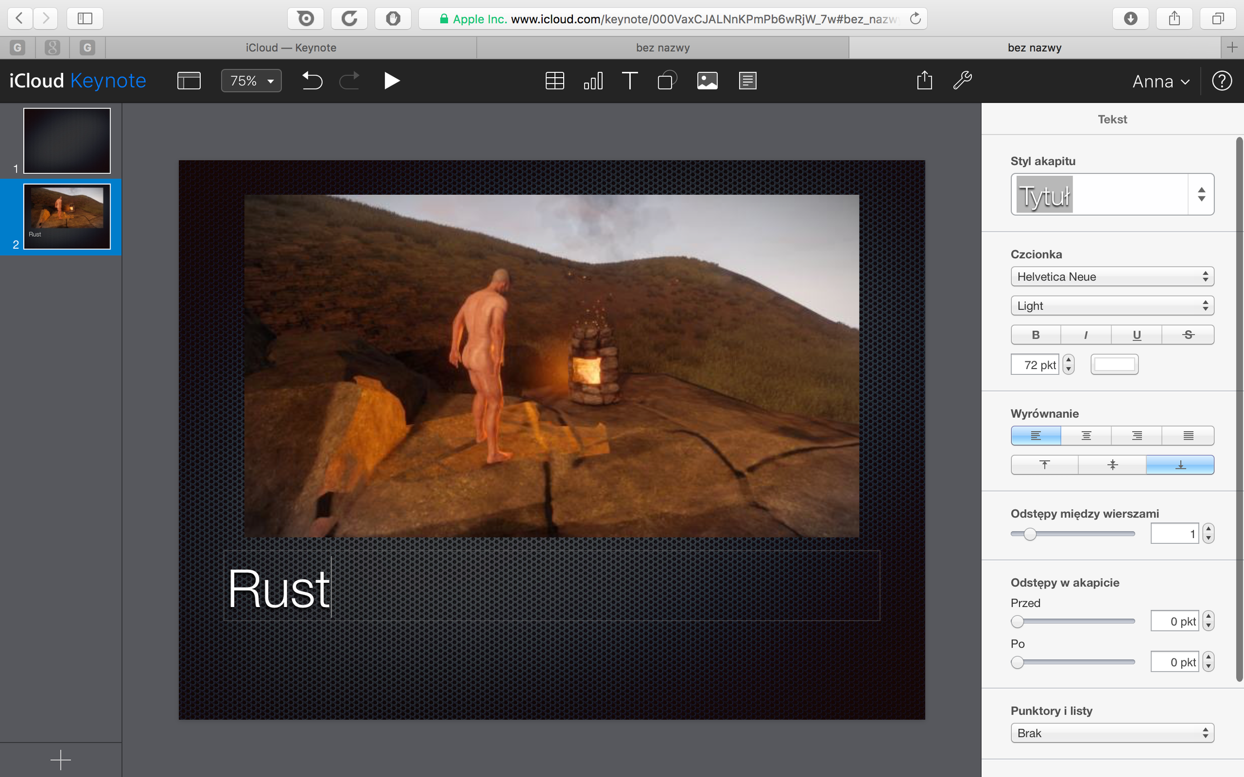The image size is (1244, 777).
Task: Justify the text
Action: coord(1188,435)
